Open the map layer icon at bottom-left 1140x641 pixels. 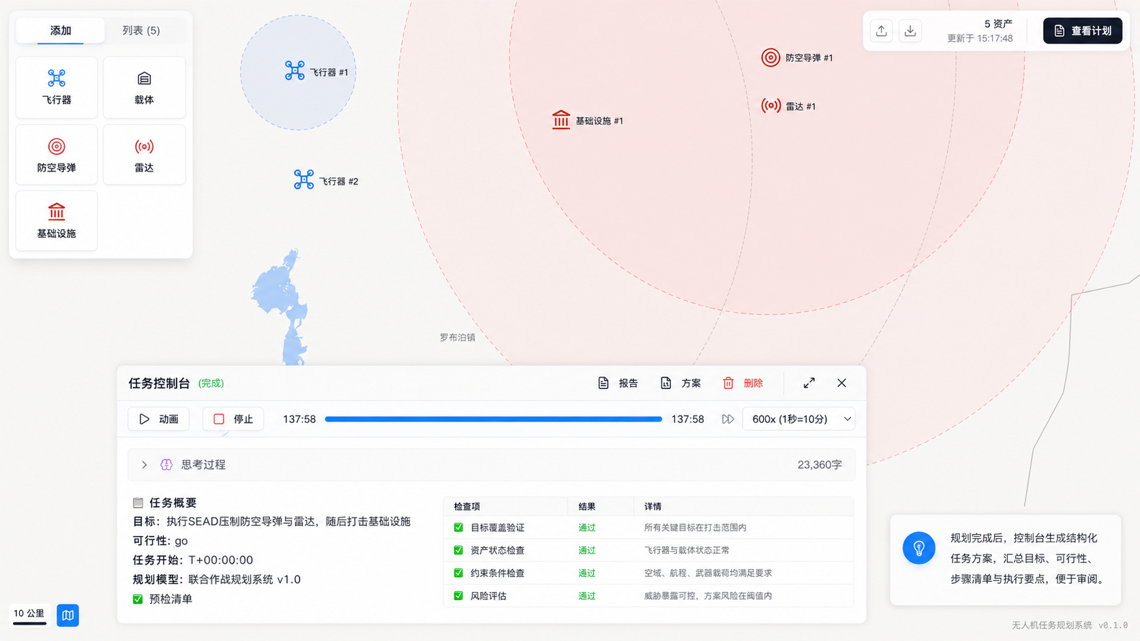click(x=67, y=615)
